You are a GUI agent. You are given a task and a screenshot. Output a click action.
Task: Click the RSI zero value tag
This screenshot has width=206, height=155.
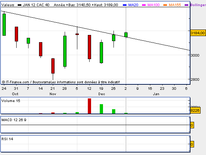(192, 145)
